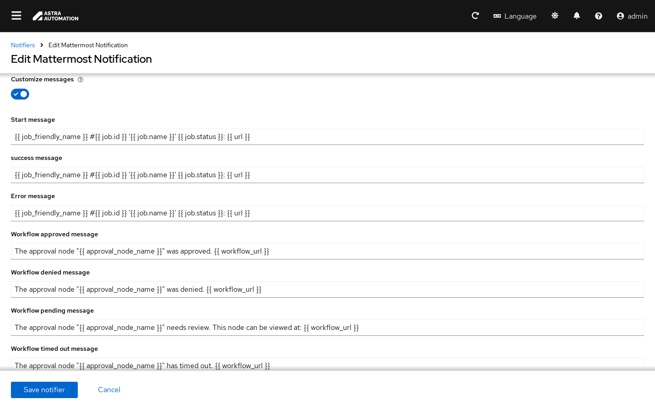Go back to Notifiers breadcrumb
Screen dimensions: 655x409
pos(23,45)
